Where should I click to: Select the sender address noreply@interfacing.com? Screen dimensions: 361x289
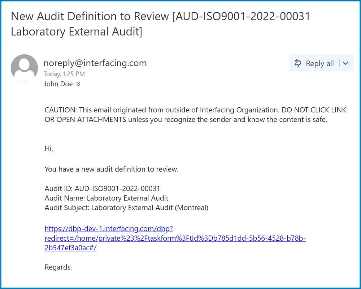point(95,63)
